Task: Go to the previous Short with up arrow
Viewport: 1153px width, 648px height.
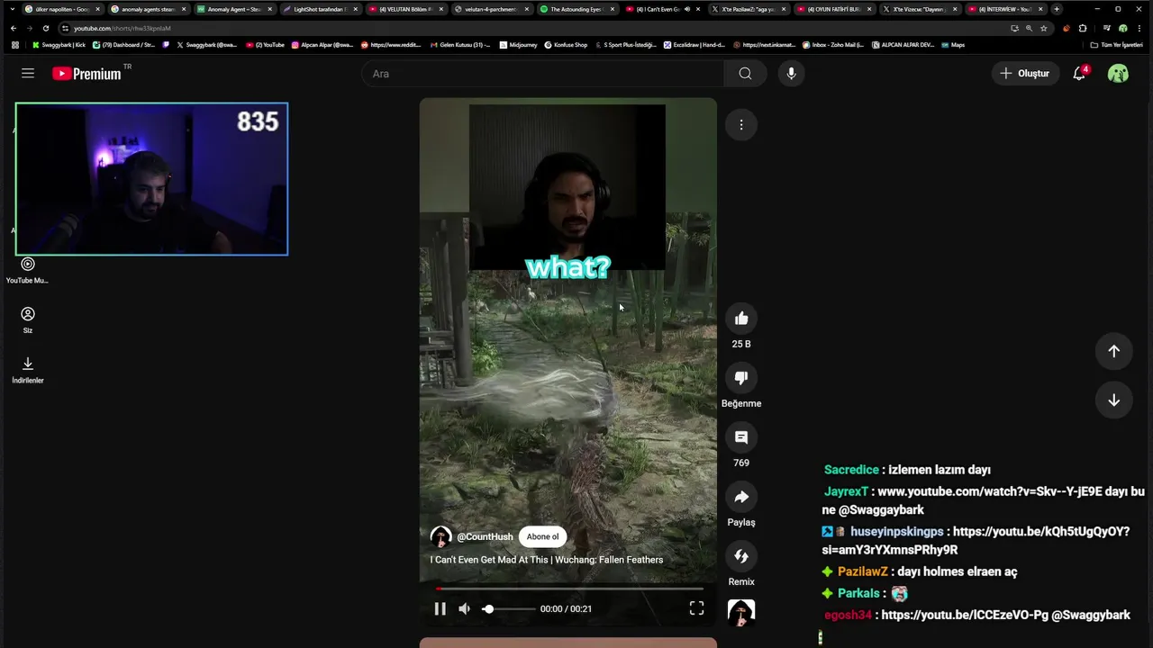Action: 1113,351
